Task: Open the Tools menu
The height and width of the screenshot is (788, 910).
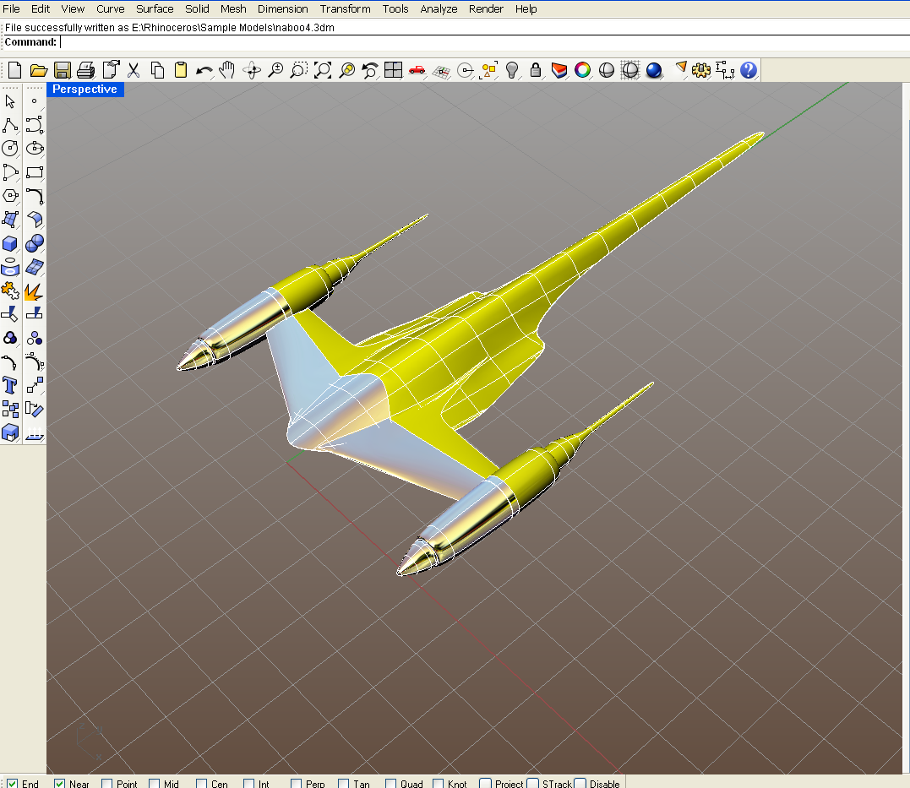Action: point(395,8)
